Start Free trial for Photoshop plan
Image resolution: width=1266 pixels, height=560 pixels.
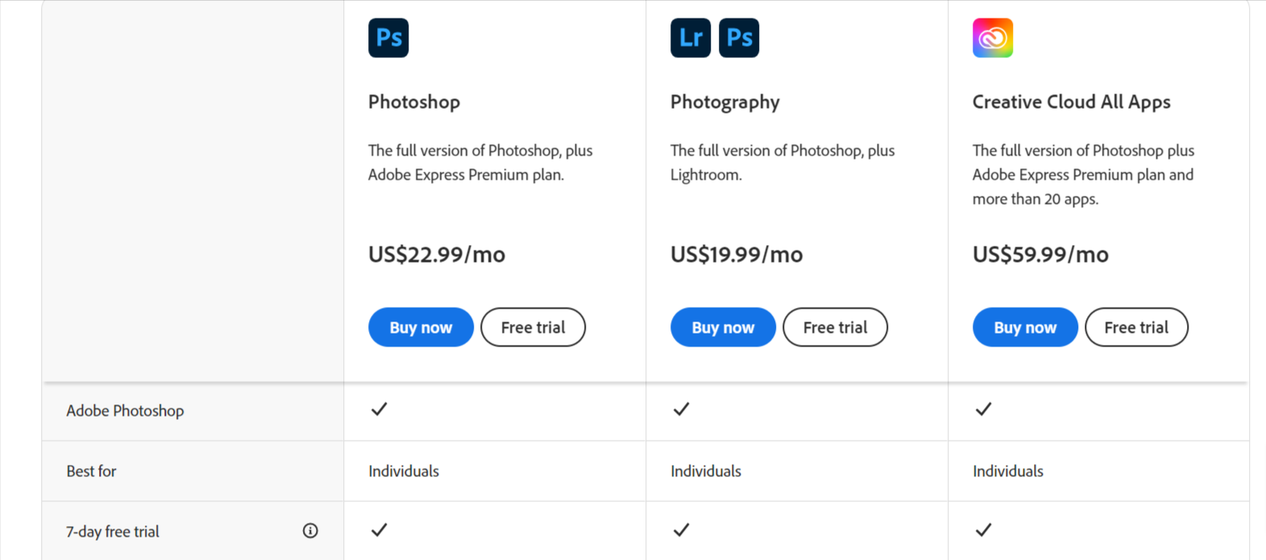coord(533,327)
